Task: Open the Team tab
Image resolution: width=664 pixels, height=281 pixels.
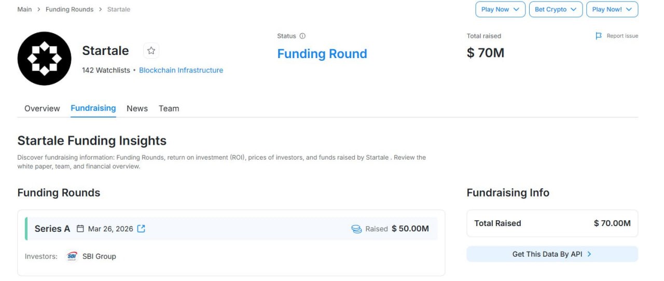Action: pyautogui.click(x=169, y=108)
